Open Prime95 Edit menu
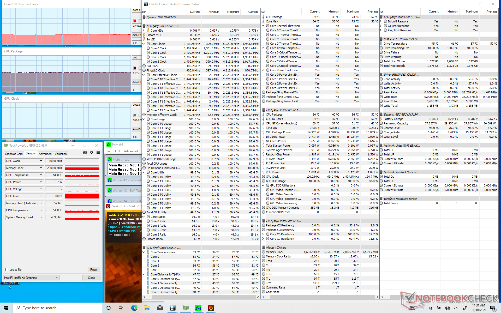 [x=118, y=151]
